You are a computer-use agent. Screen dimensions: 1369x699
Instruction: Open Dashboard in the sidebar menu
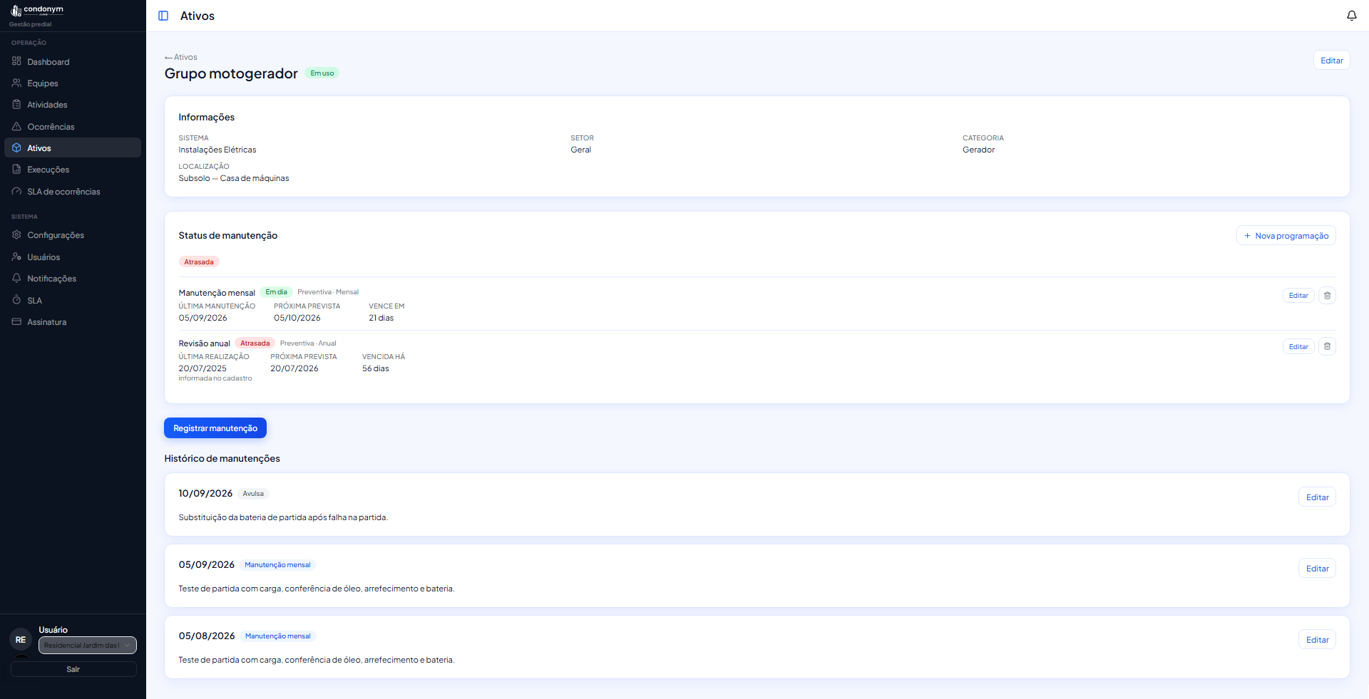tap(73, 61)
